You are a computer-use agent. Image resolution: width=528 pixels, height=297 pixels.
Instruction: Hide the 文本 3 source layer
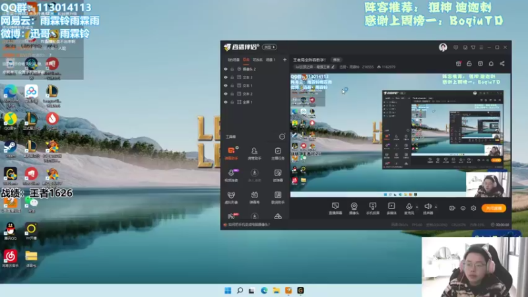(226, 77)
